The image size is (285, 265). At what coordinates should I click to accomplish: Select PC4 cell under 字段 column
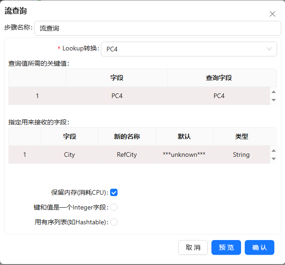point(117,96)
